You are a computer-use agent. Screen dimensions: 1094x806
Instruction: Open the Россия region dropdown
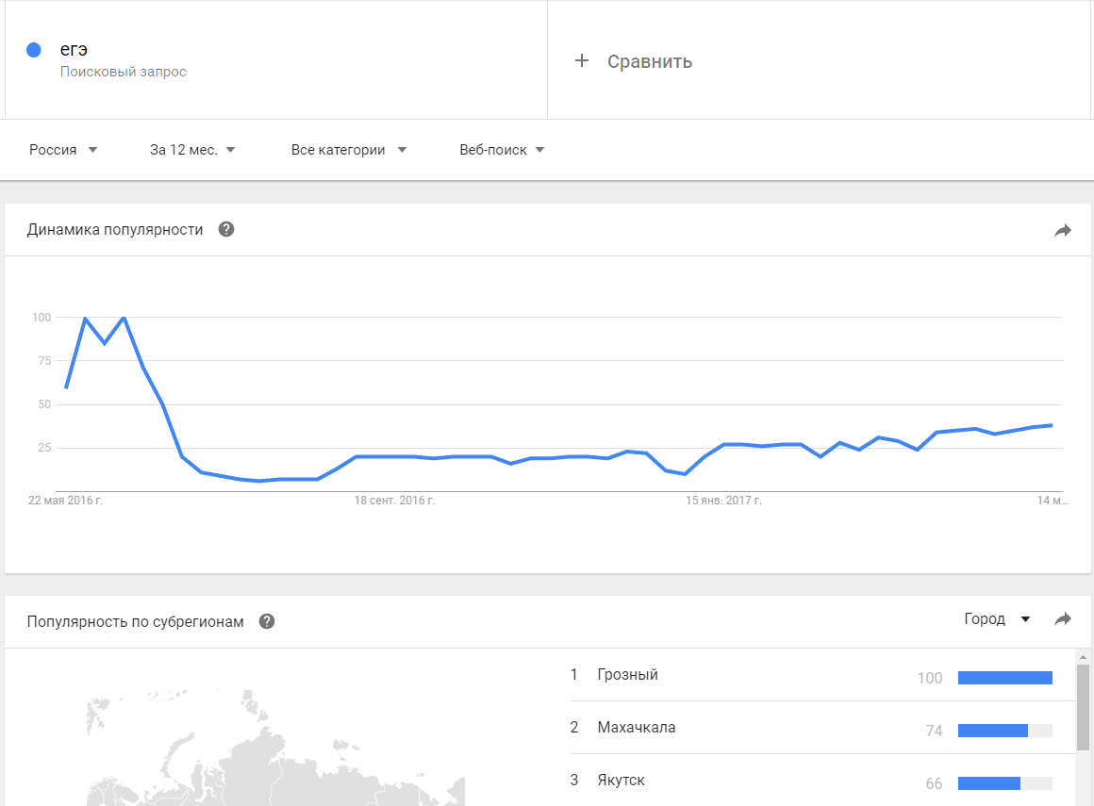(63, 150)
